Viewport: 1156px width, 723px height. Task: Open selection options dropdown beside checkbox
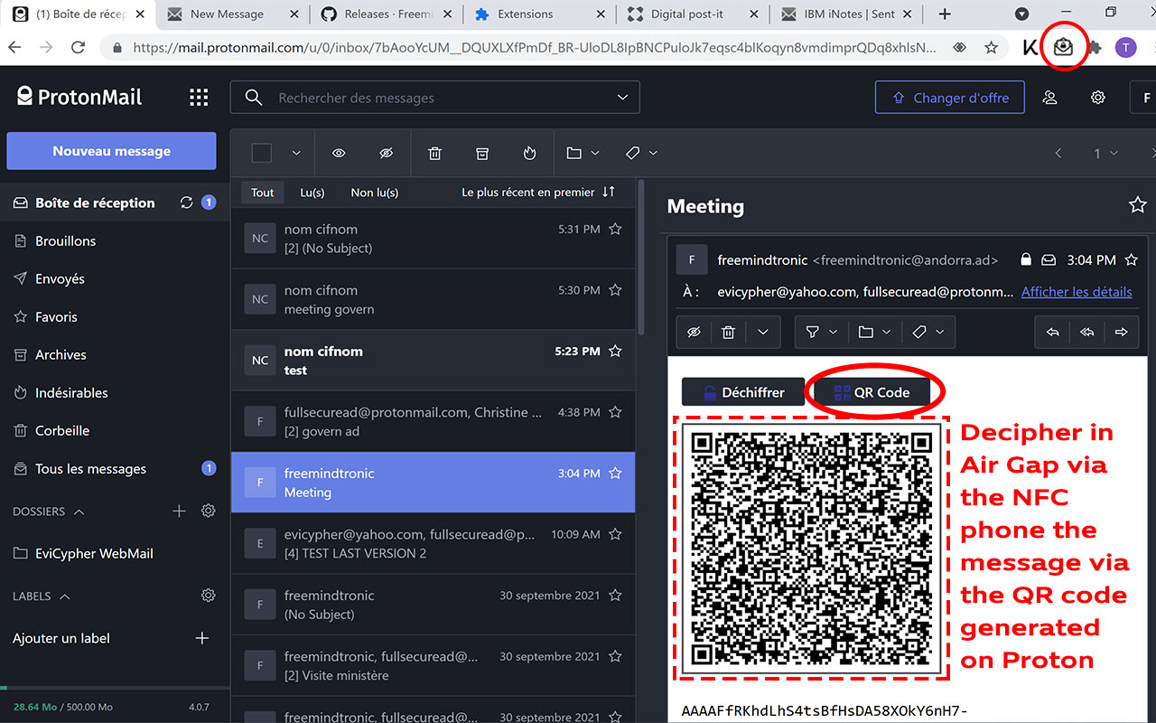tap(296, 154)
